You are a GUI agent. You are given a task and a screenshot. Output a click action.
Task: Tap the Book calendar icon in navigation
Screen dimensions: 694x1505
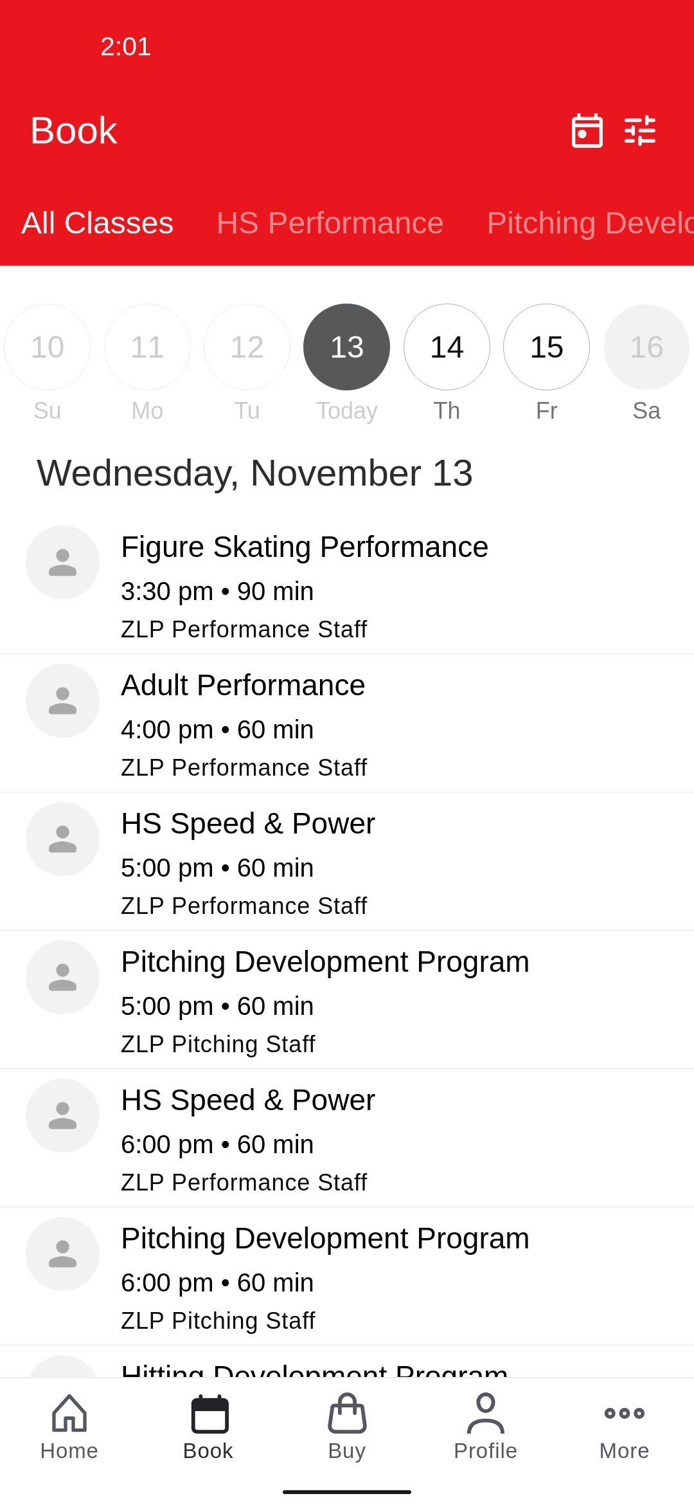pyautogui.click(x=208, y=1414)
